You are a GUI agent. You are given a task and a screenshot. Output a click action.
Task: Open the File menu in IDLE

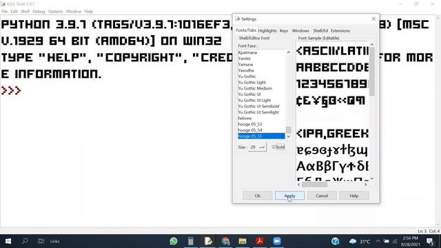5,12
